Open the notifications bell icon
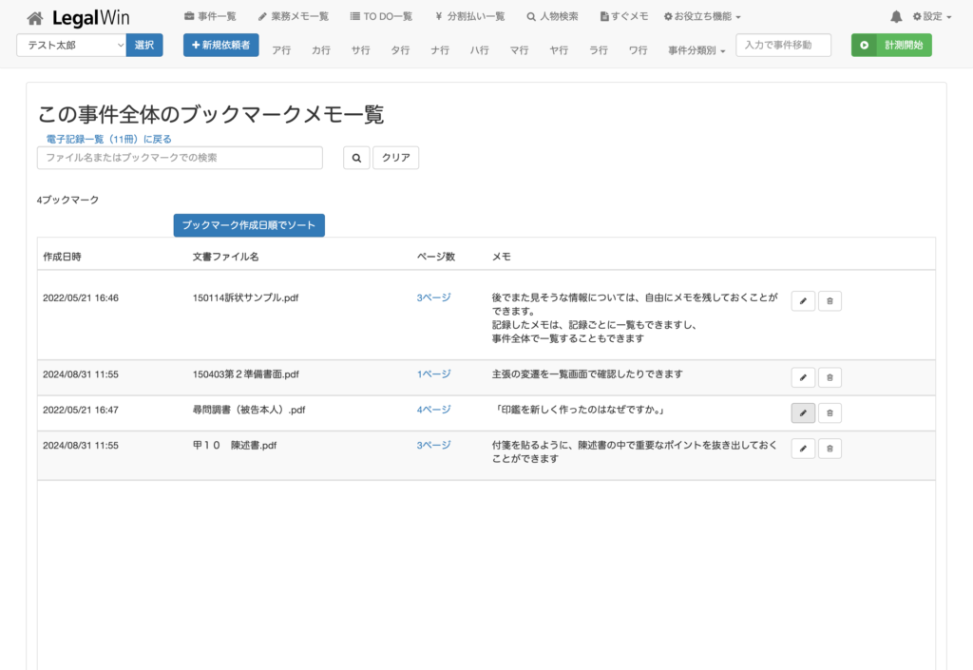This screenshot has height=670, width=973. pos(896,17)
